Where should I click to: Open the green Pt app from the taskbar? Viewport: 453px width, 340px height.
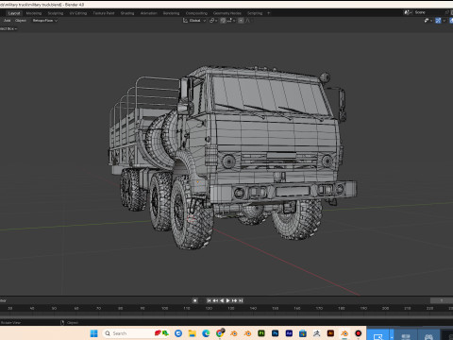pos(261,333)
